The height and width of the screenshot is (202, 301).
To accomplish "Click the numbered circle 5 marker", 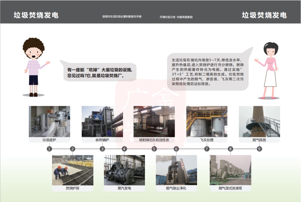I will [x=154, y=149].
